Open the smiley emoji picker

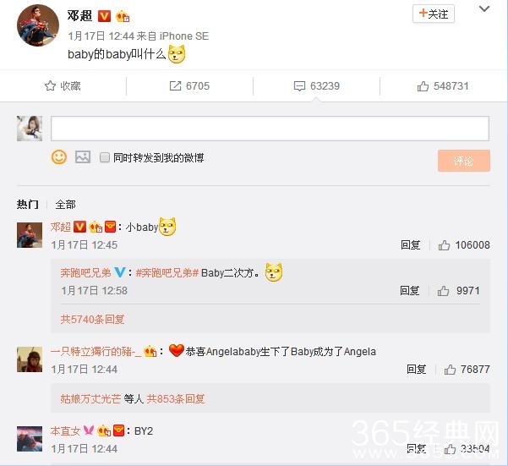(59, 157)
